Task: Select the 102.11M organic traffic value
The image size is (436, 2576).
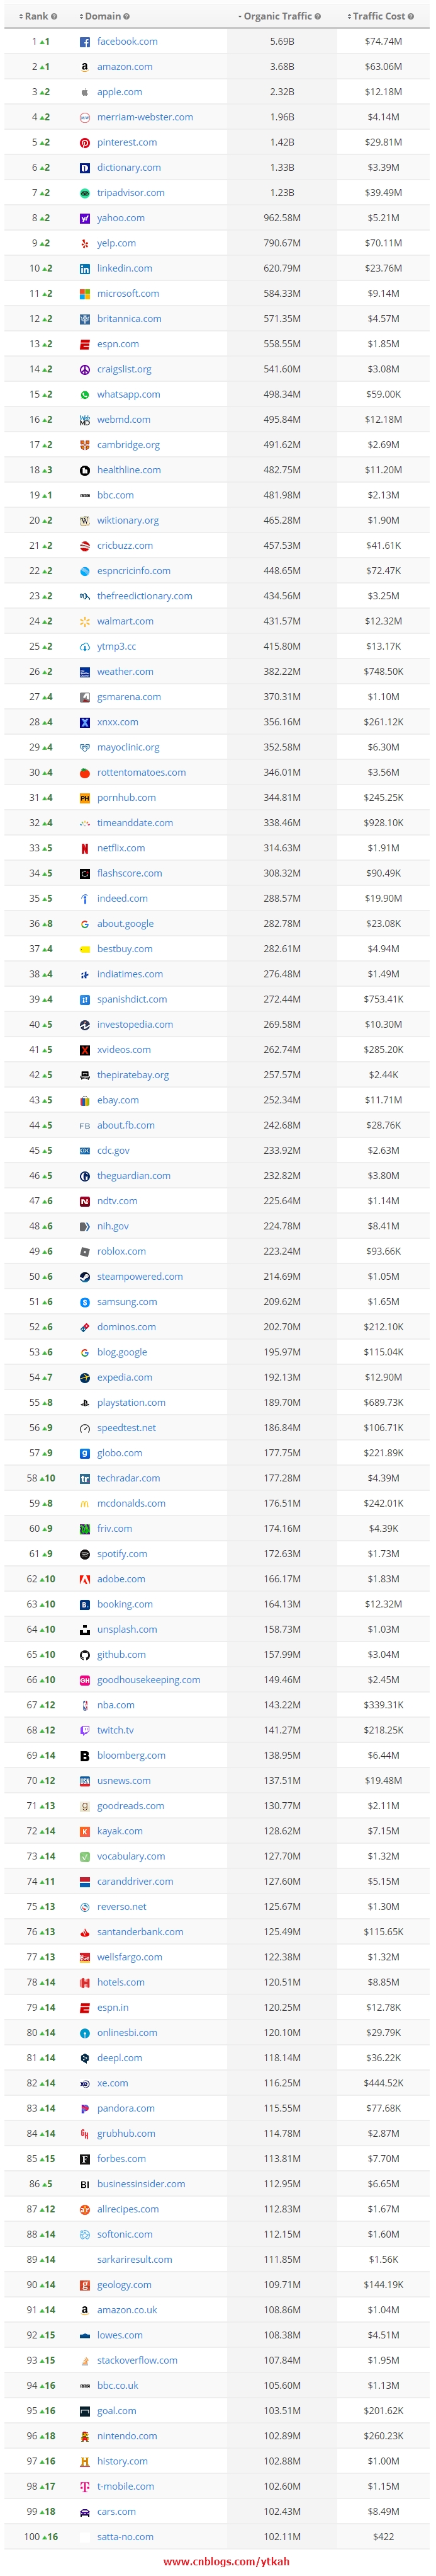Action: click(282, 2537)
